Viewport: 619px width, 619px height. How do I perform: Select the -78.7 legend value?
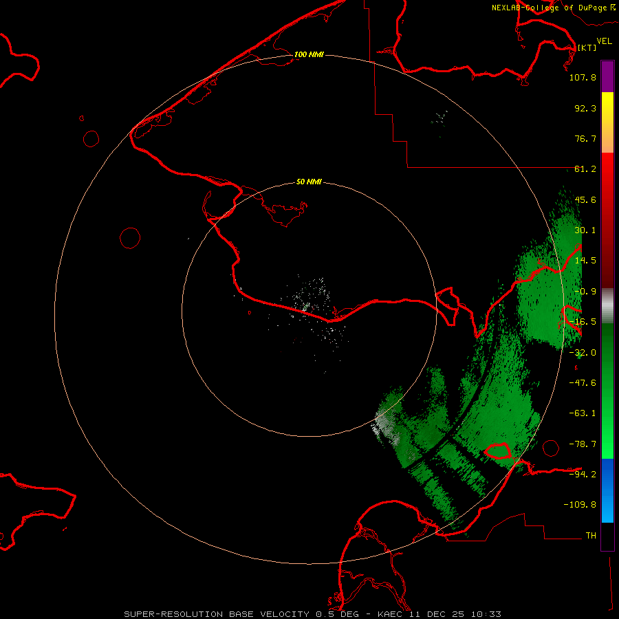pyautogui.click(x=583, y=444)
